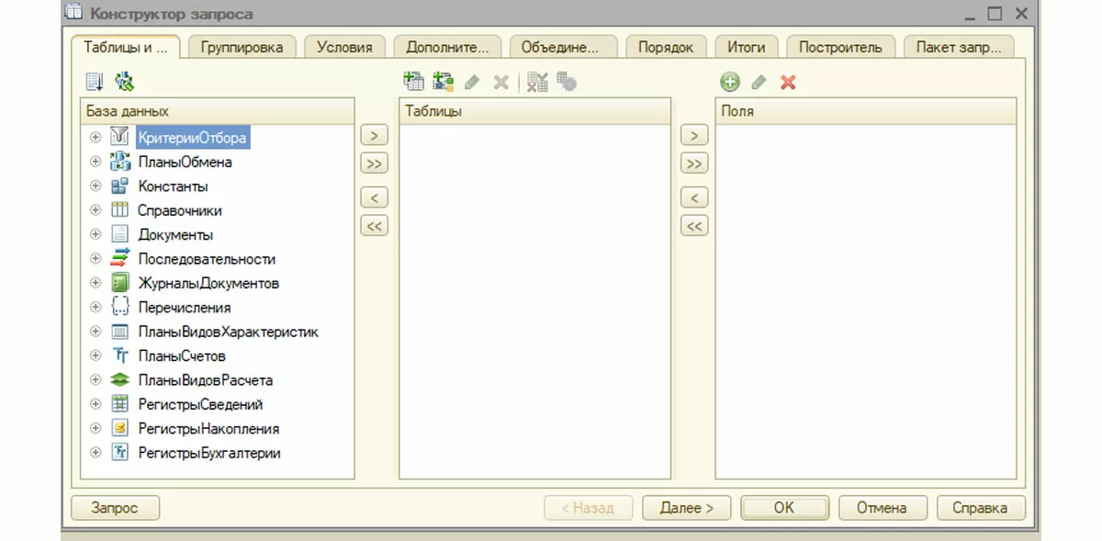The height and width of the screenshot is (541, 1102).
Task: Expand the РегистрыСведений node
Action: pyautogui.click(x=95, y=404)
